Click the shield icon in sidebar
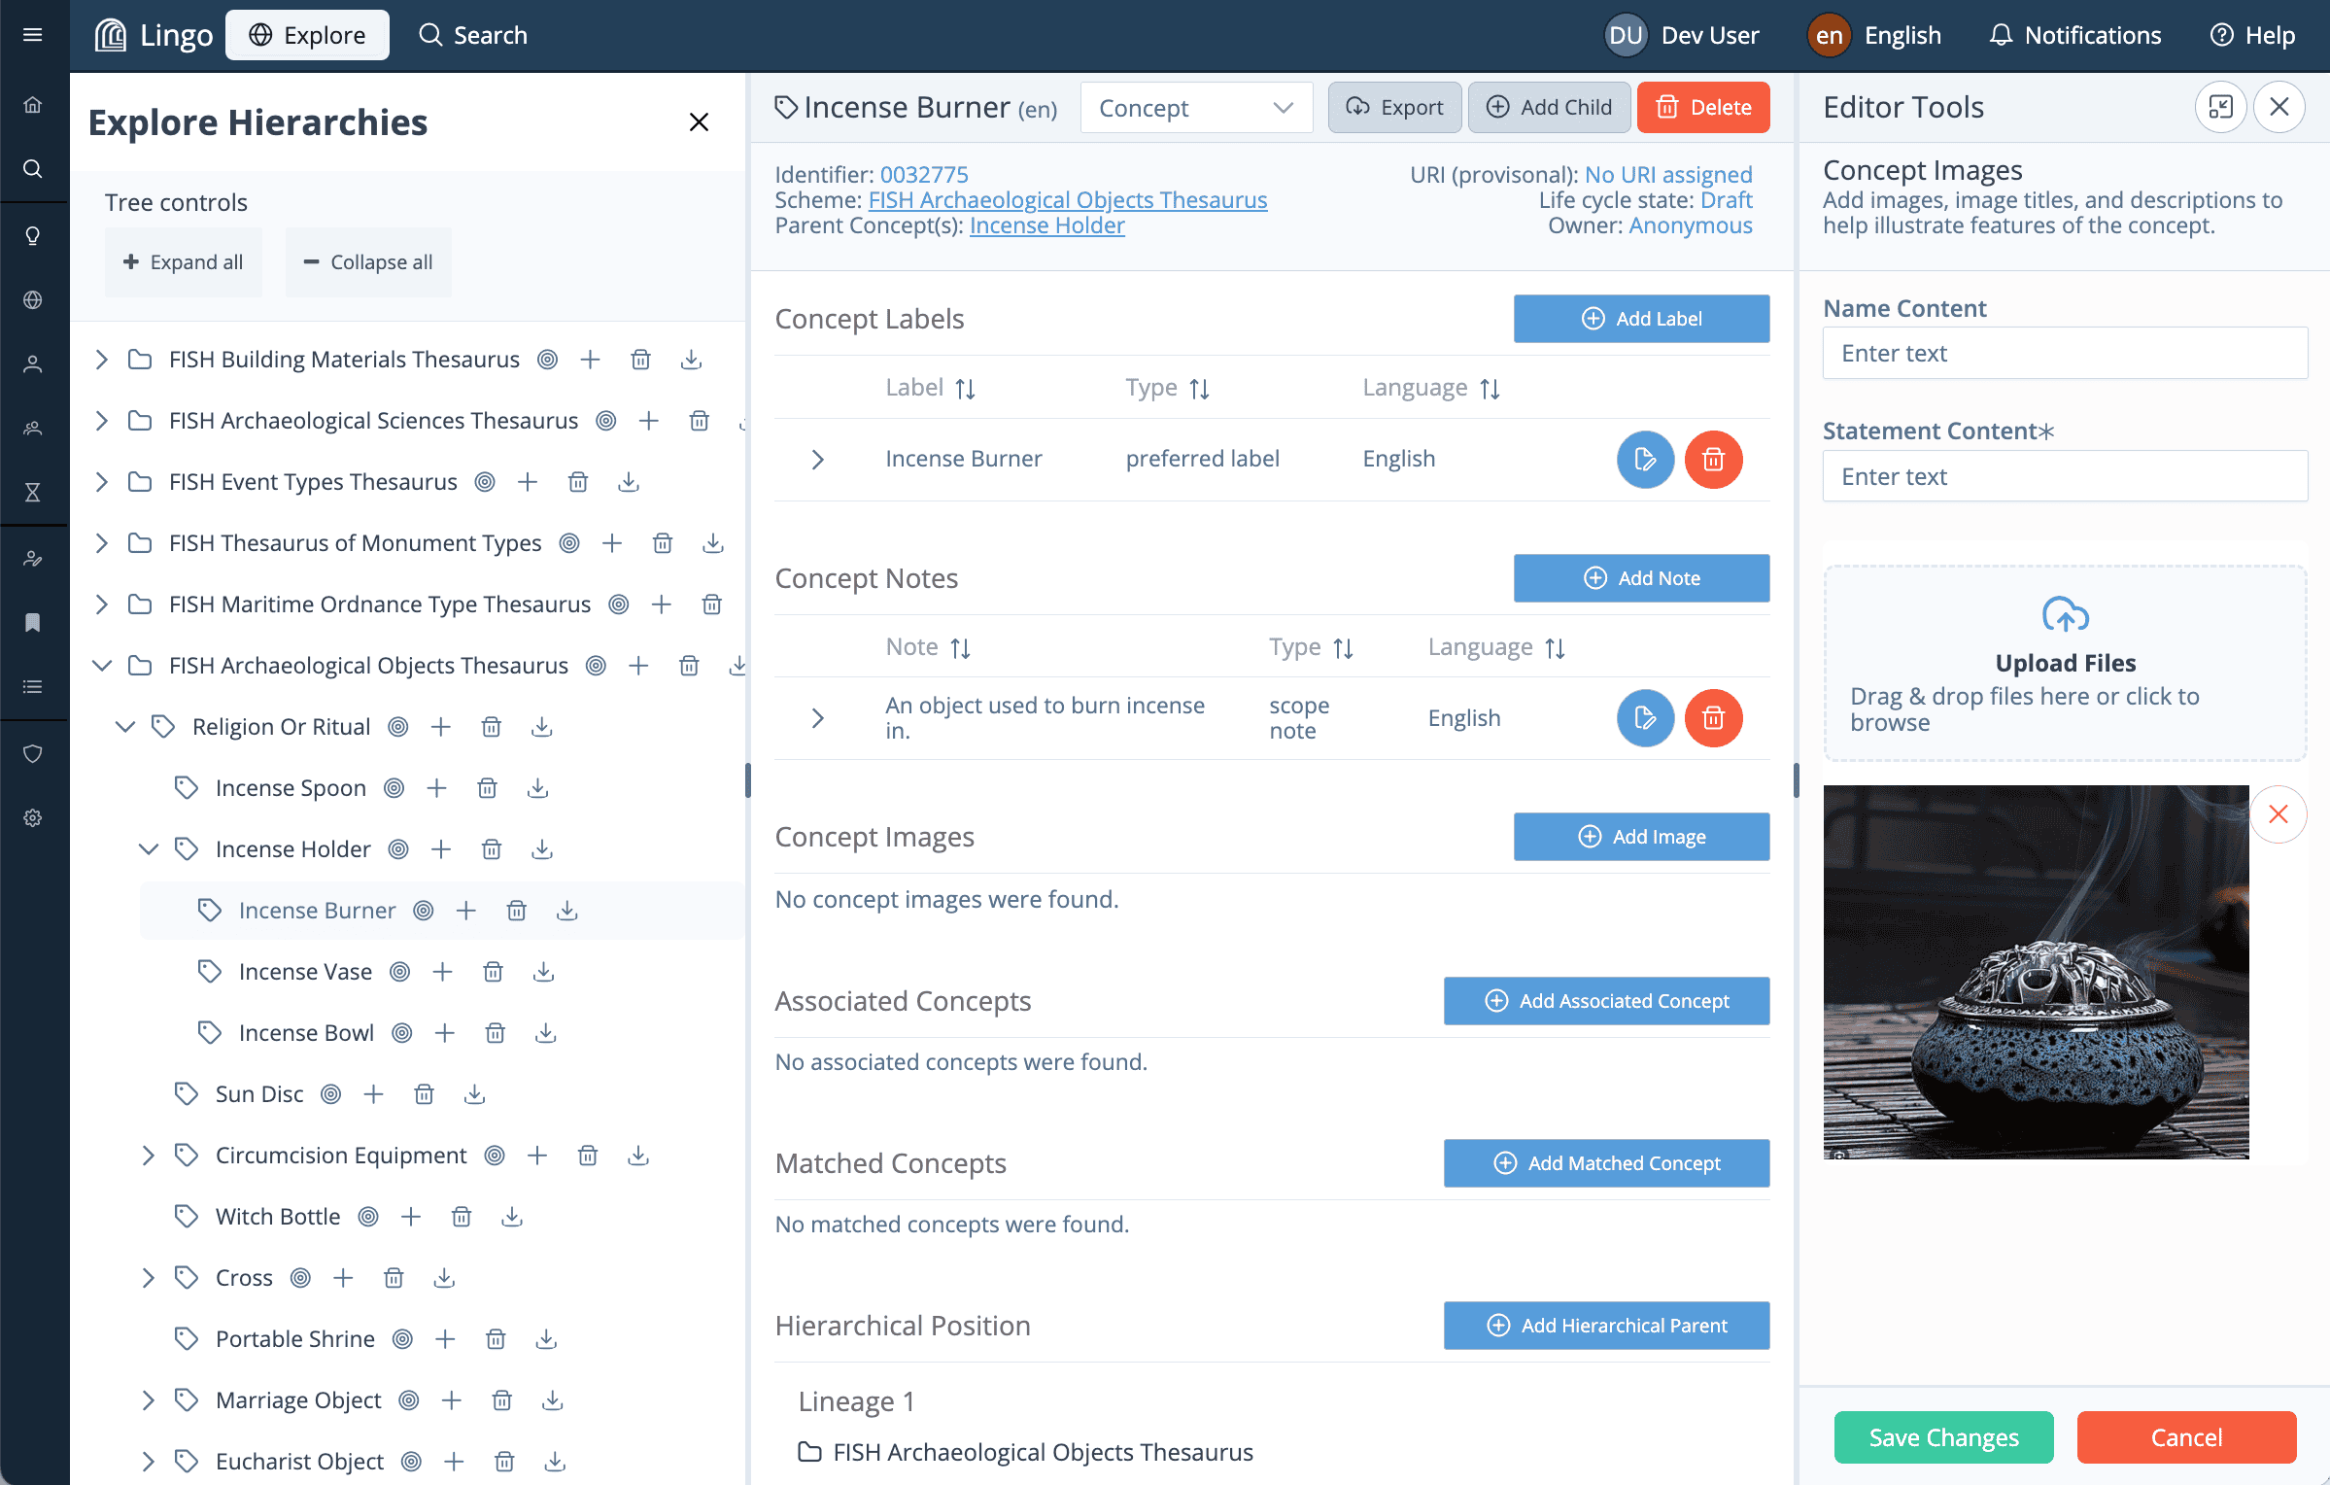 pos(33,754)
